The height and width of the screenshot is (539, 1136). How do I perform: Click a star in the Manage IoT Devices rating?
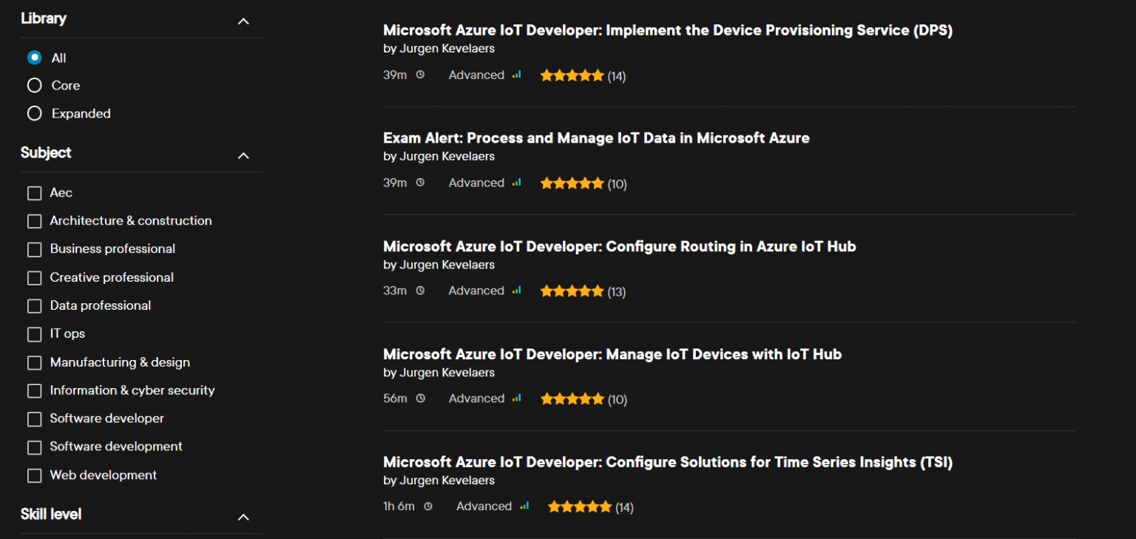tap(572, 399)
